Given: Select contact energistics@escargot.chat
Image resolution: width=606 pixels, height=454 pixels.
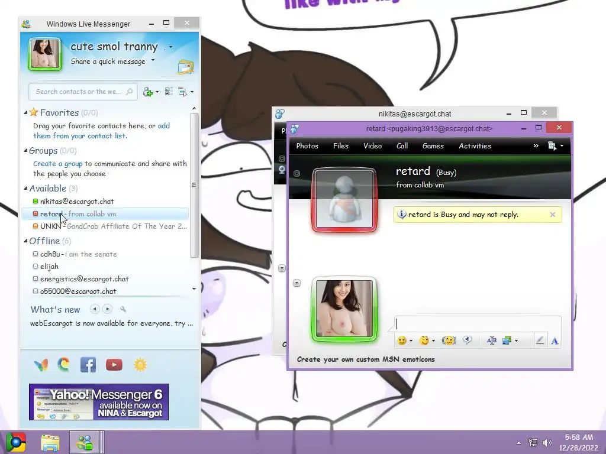Looking at the screenshot, I should (105, 279).
